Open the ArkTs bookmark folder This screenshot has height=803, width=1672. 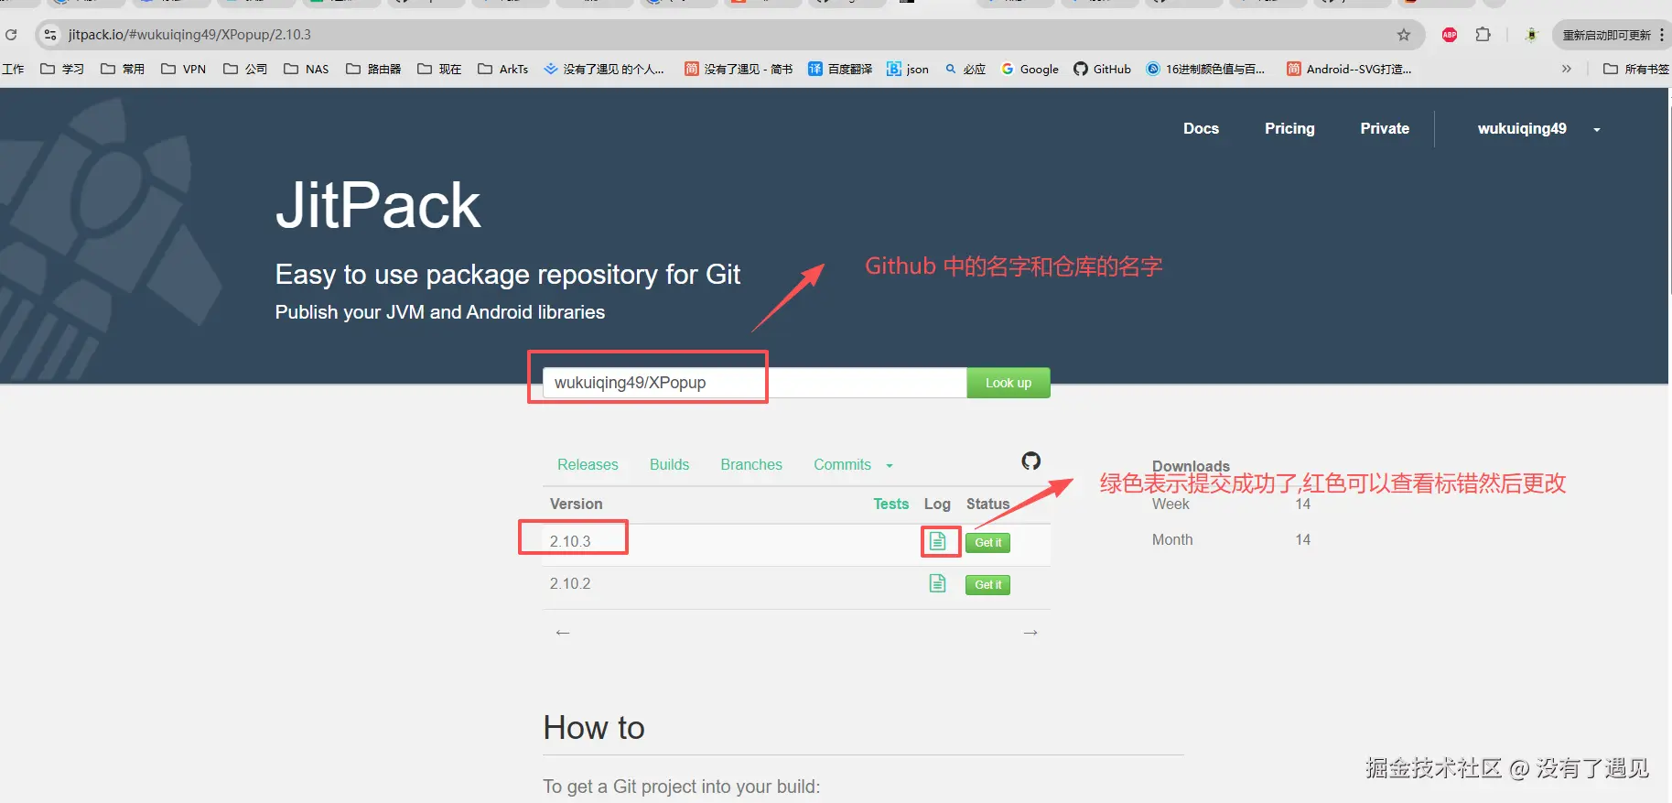coord(503,69)
